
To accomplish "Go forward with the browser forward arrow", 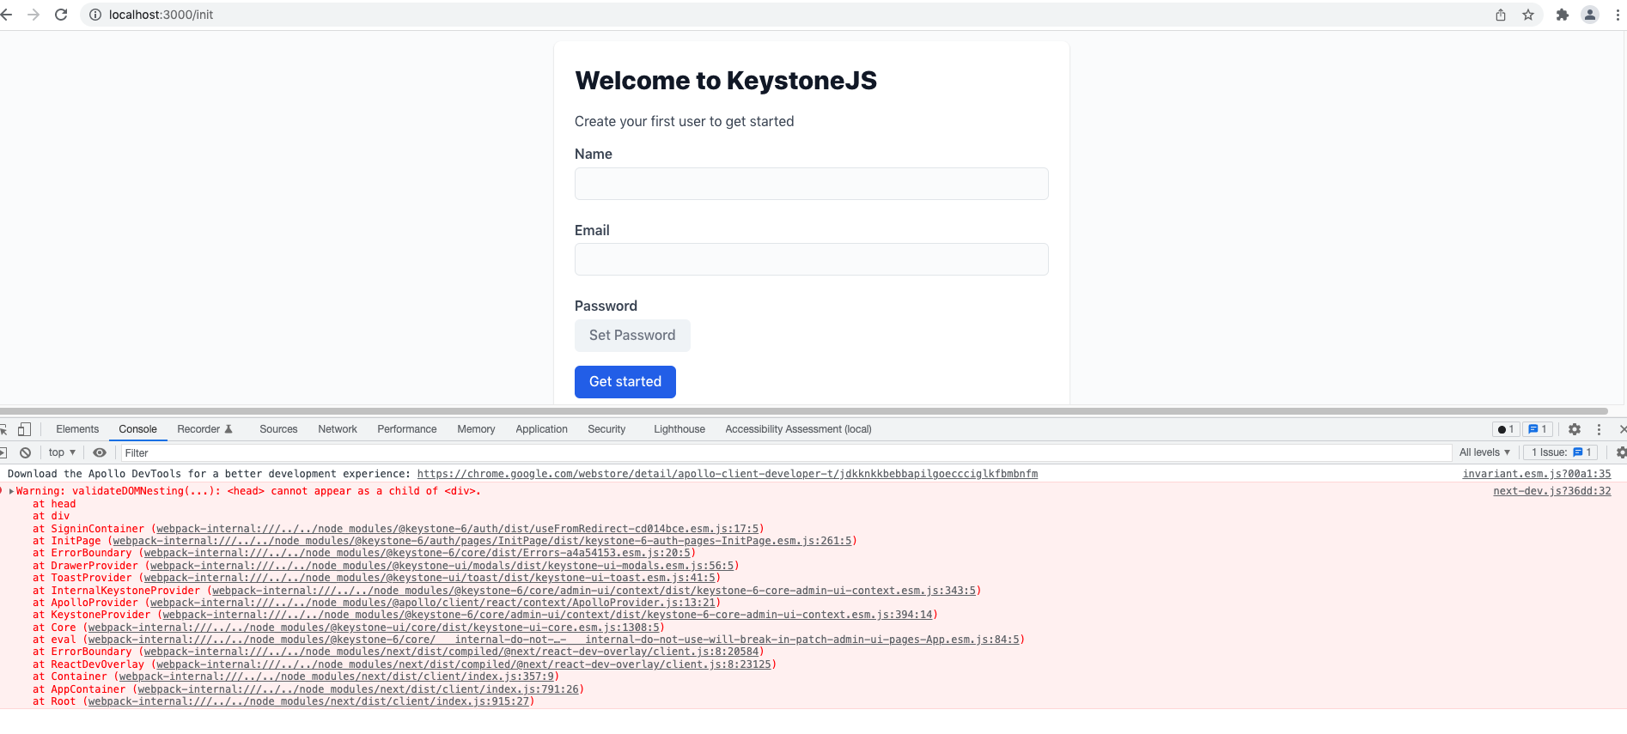I will point(34,15).
